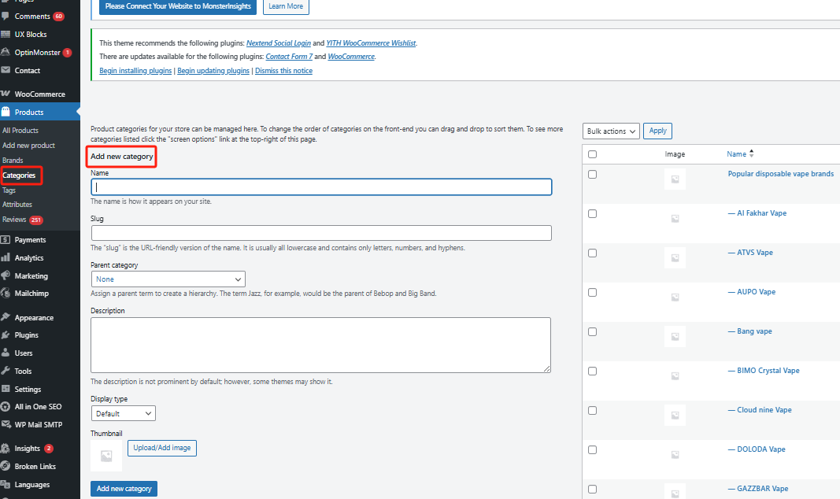Open the Bulk actions dropdown
840x499 pixels.
click(611, 131)
